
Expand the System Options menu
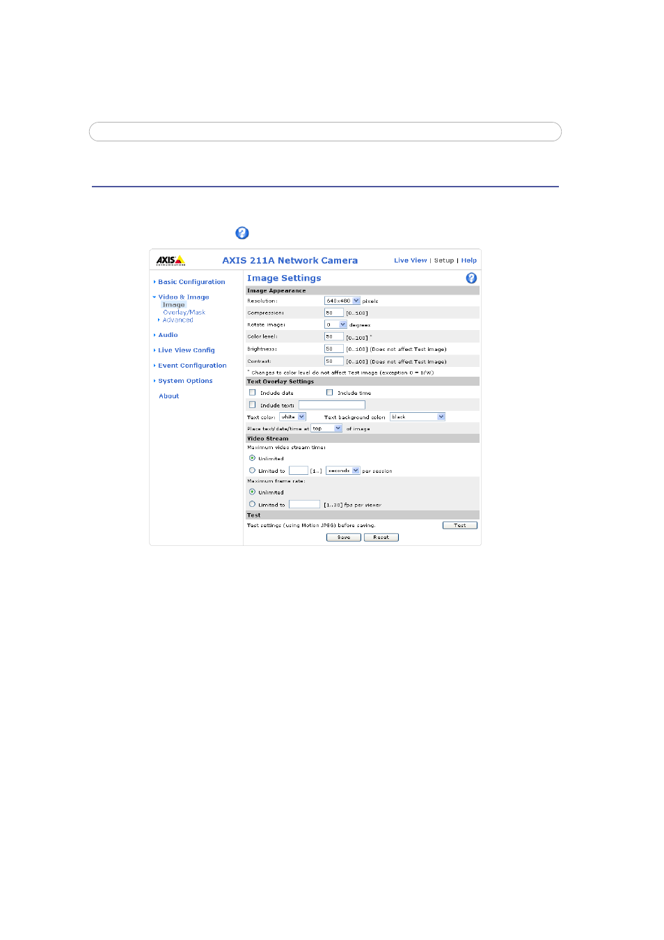tap(185, 381)
